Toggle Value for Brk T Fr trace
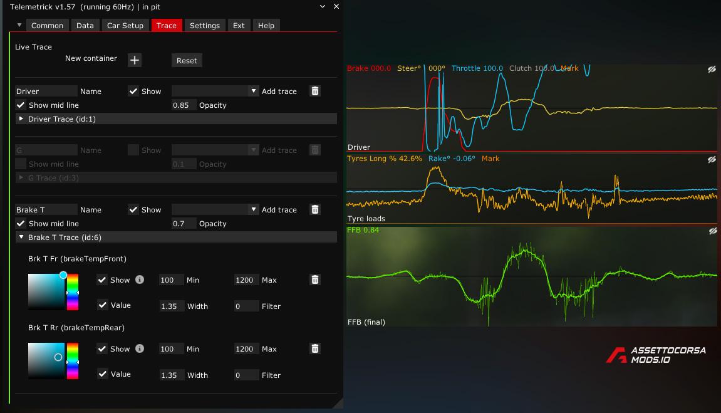Screen dimensions: 721x413 point(103,305)
